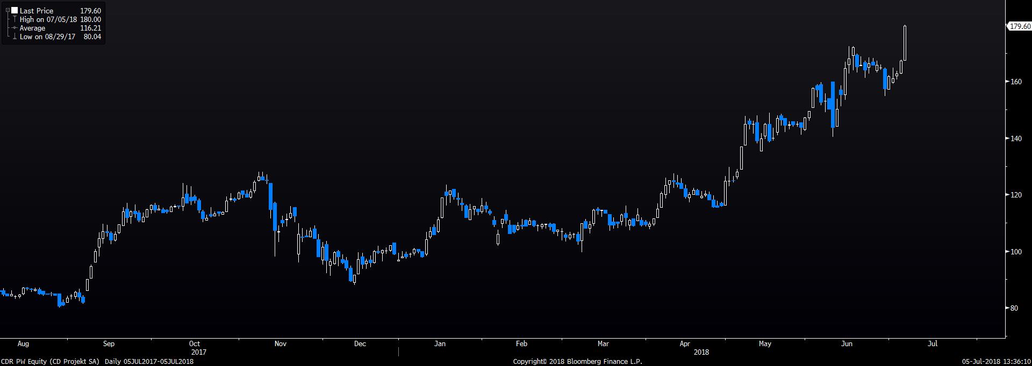Click the Jan month axis label

(440, 343)
